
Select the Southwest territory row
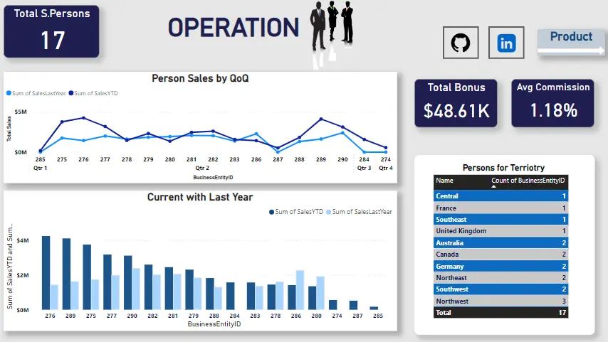click(500, 289)
